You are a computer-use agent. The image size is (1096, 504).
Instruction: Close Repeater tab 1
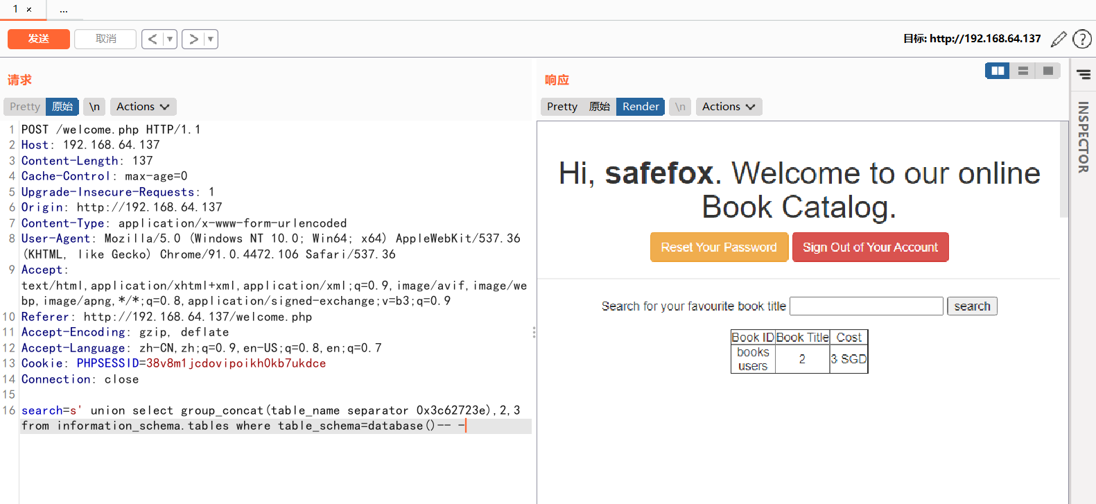[x=29, y=10]
